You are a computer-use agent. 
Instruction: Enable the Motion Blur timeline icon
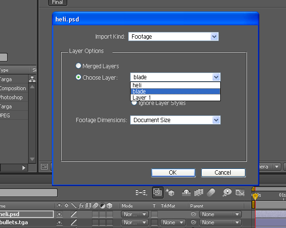[x=211, y=192]
